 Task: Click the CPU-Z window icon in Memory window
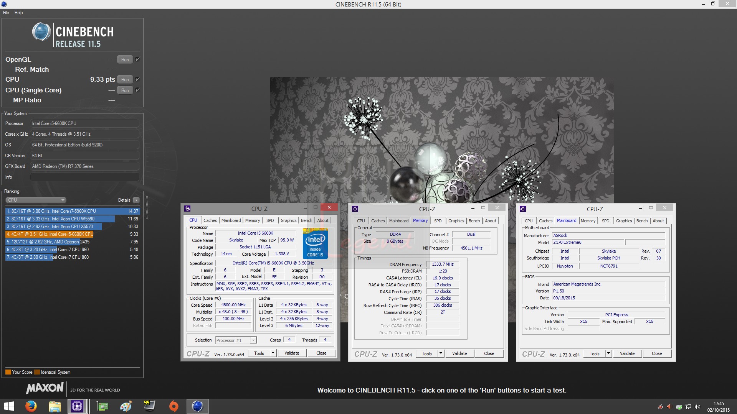click(355, 209)
